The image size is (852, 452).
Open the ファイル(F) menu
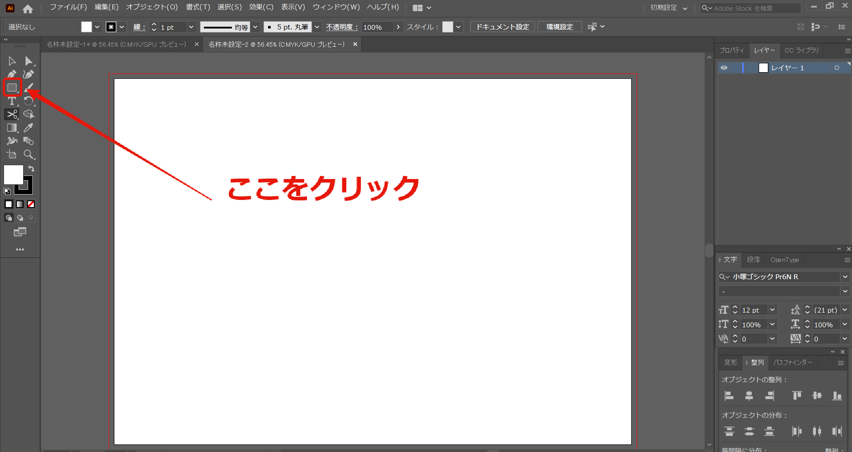pyautogui.click(x=68, y=7)
